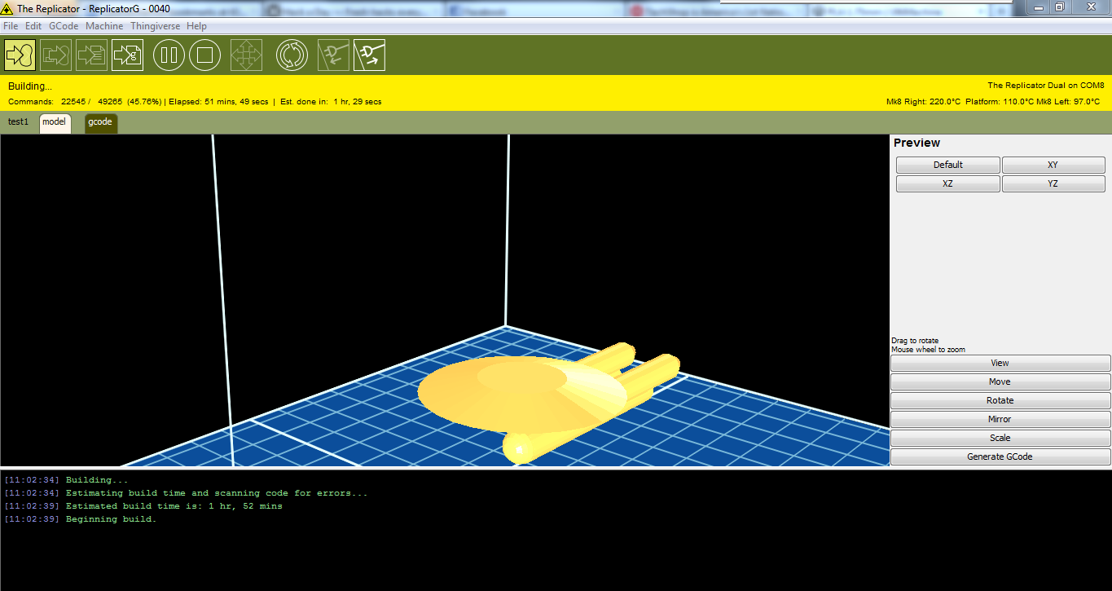The width and height of the screenshot is (1112, 591).
Task: Open the Control Panel arrows icon
Action: (x=246, y=55)
